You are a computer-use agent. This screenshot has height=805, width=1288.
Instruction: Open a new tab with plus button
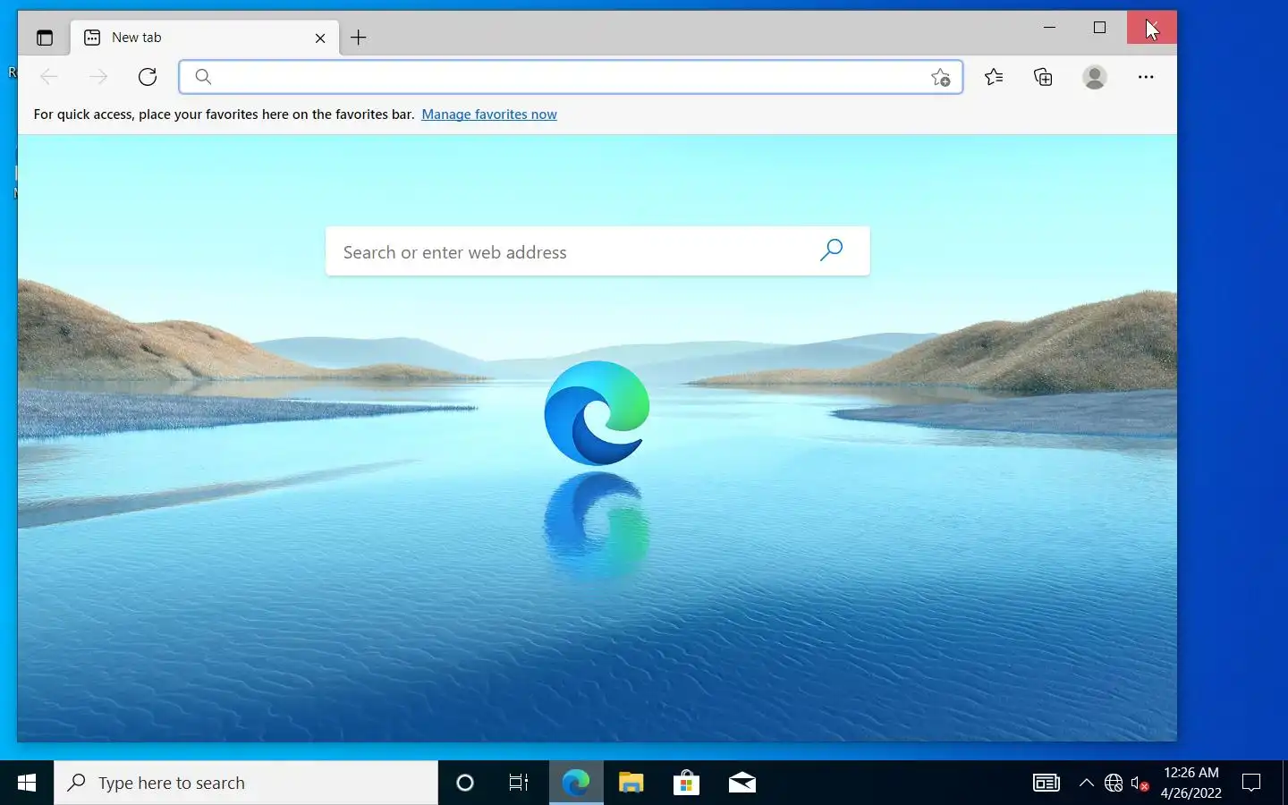[359, 38]
